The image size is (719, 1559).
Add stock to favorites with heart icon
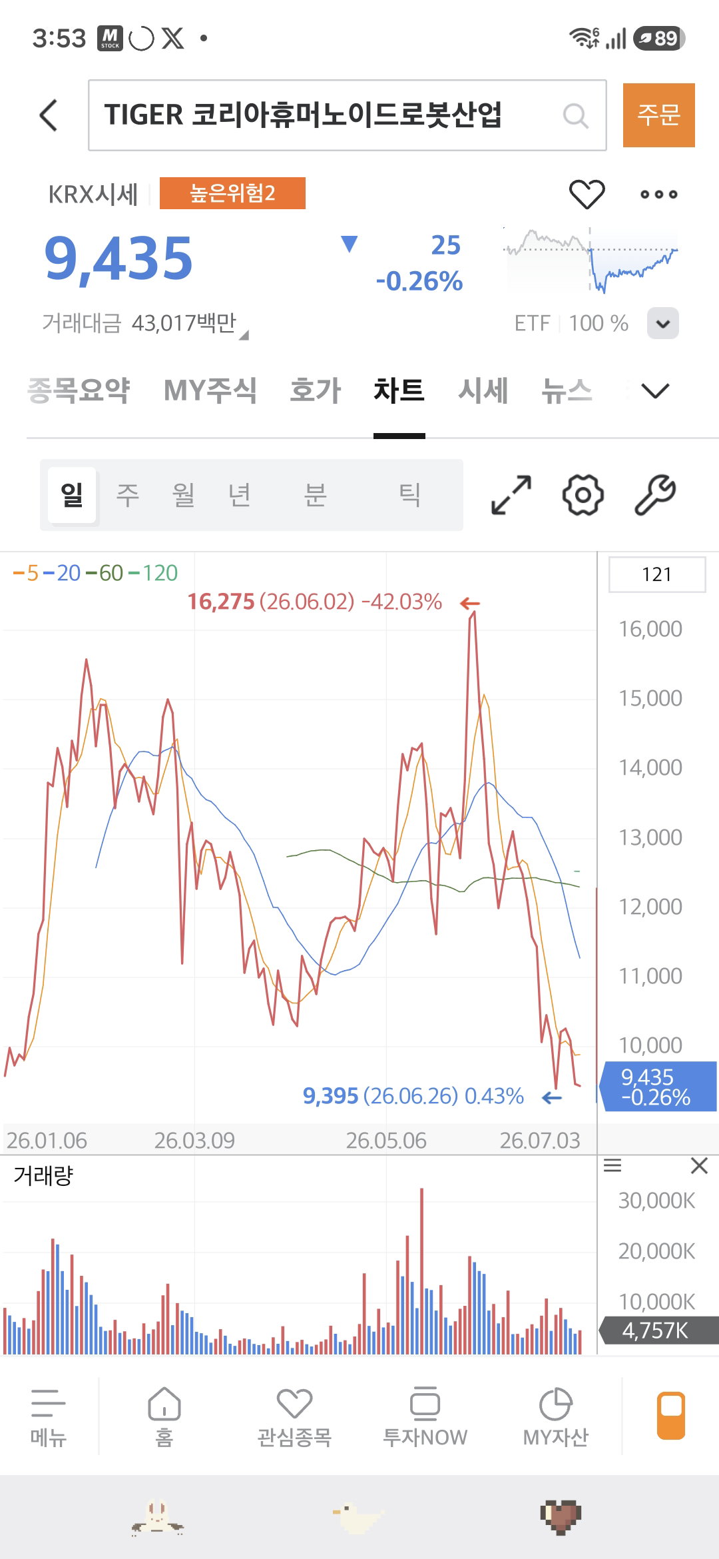[x=587, y=194]
